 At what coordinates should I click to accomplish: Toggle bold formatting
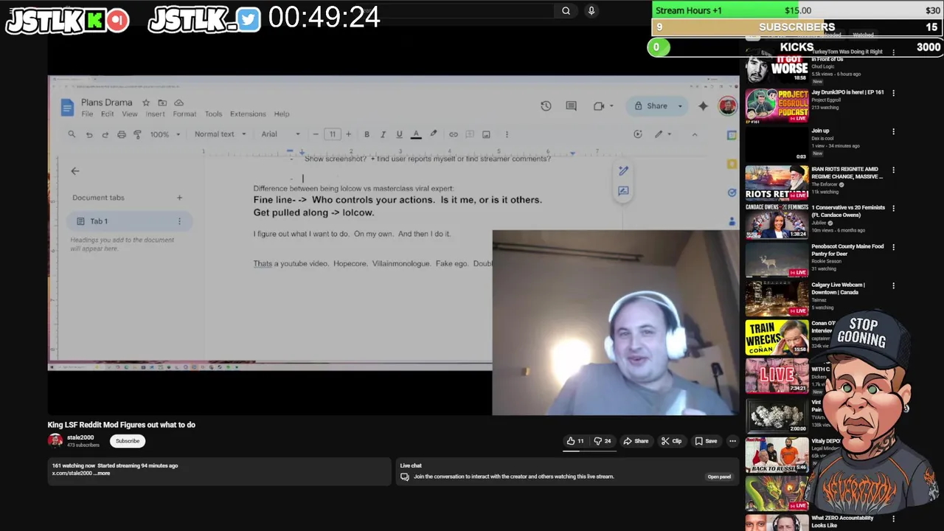click(x=367, y=134)
